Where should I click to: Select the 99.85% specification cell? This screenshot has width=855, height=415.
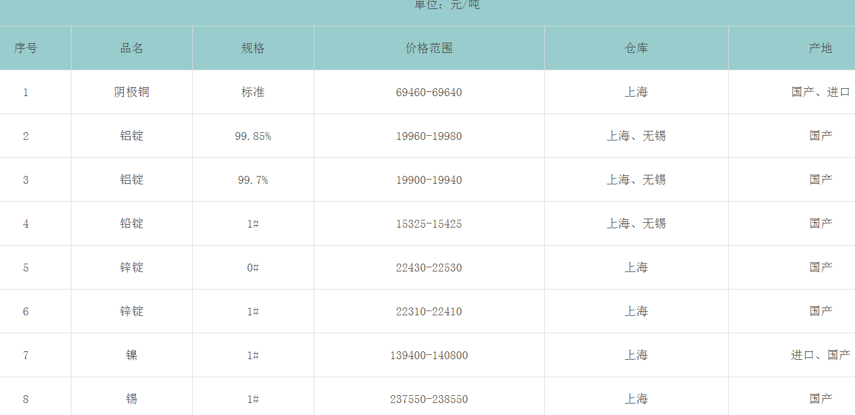(x=253, y=136)
